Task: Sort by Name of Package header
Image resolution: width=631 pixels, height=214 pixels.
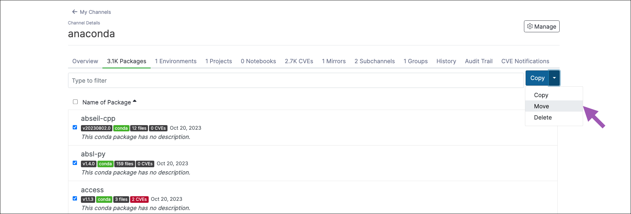Action: (x=107, y=102)
